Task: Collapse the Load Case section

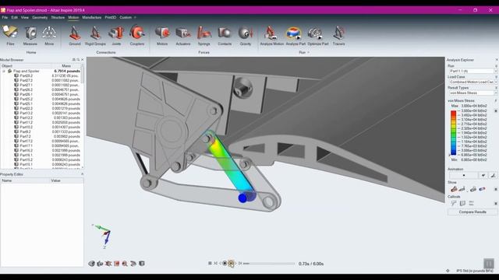Action: pyautogui.click(x=496, y=77)
